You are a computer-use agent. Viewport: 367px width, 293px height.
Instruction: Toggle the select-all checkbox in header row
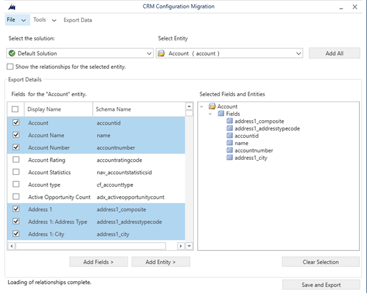(x=15, y=109)
